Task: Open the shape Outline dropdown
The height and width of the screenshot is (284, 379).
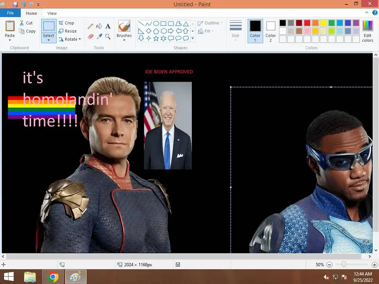Action: 210,23
